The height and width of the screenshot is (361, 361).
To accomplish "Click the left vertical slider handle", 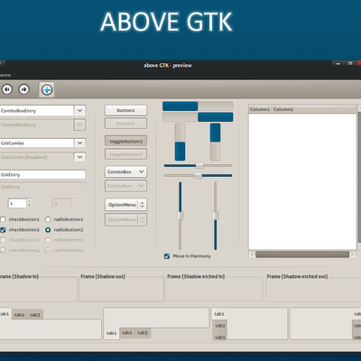I will click(x=180, y=216).
